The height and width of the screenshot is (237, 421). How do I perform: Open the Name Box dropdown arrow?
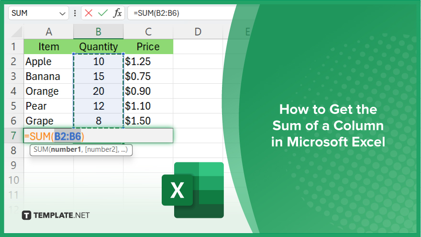coord(62,13)
